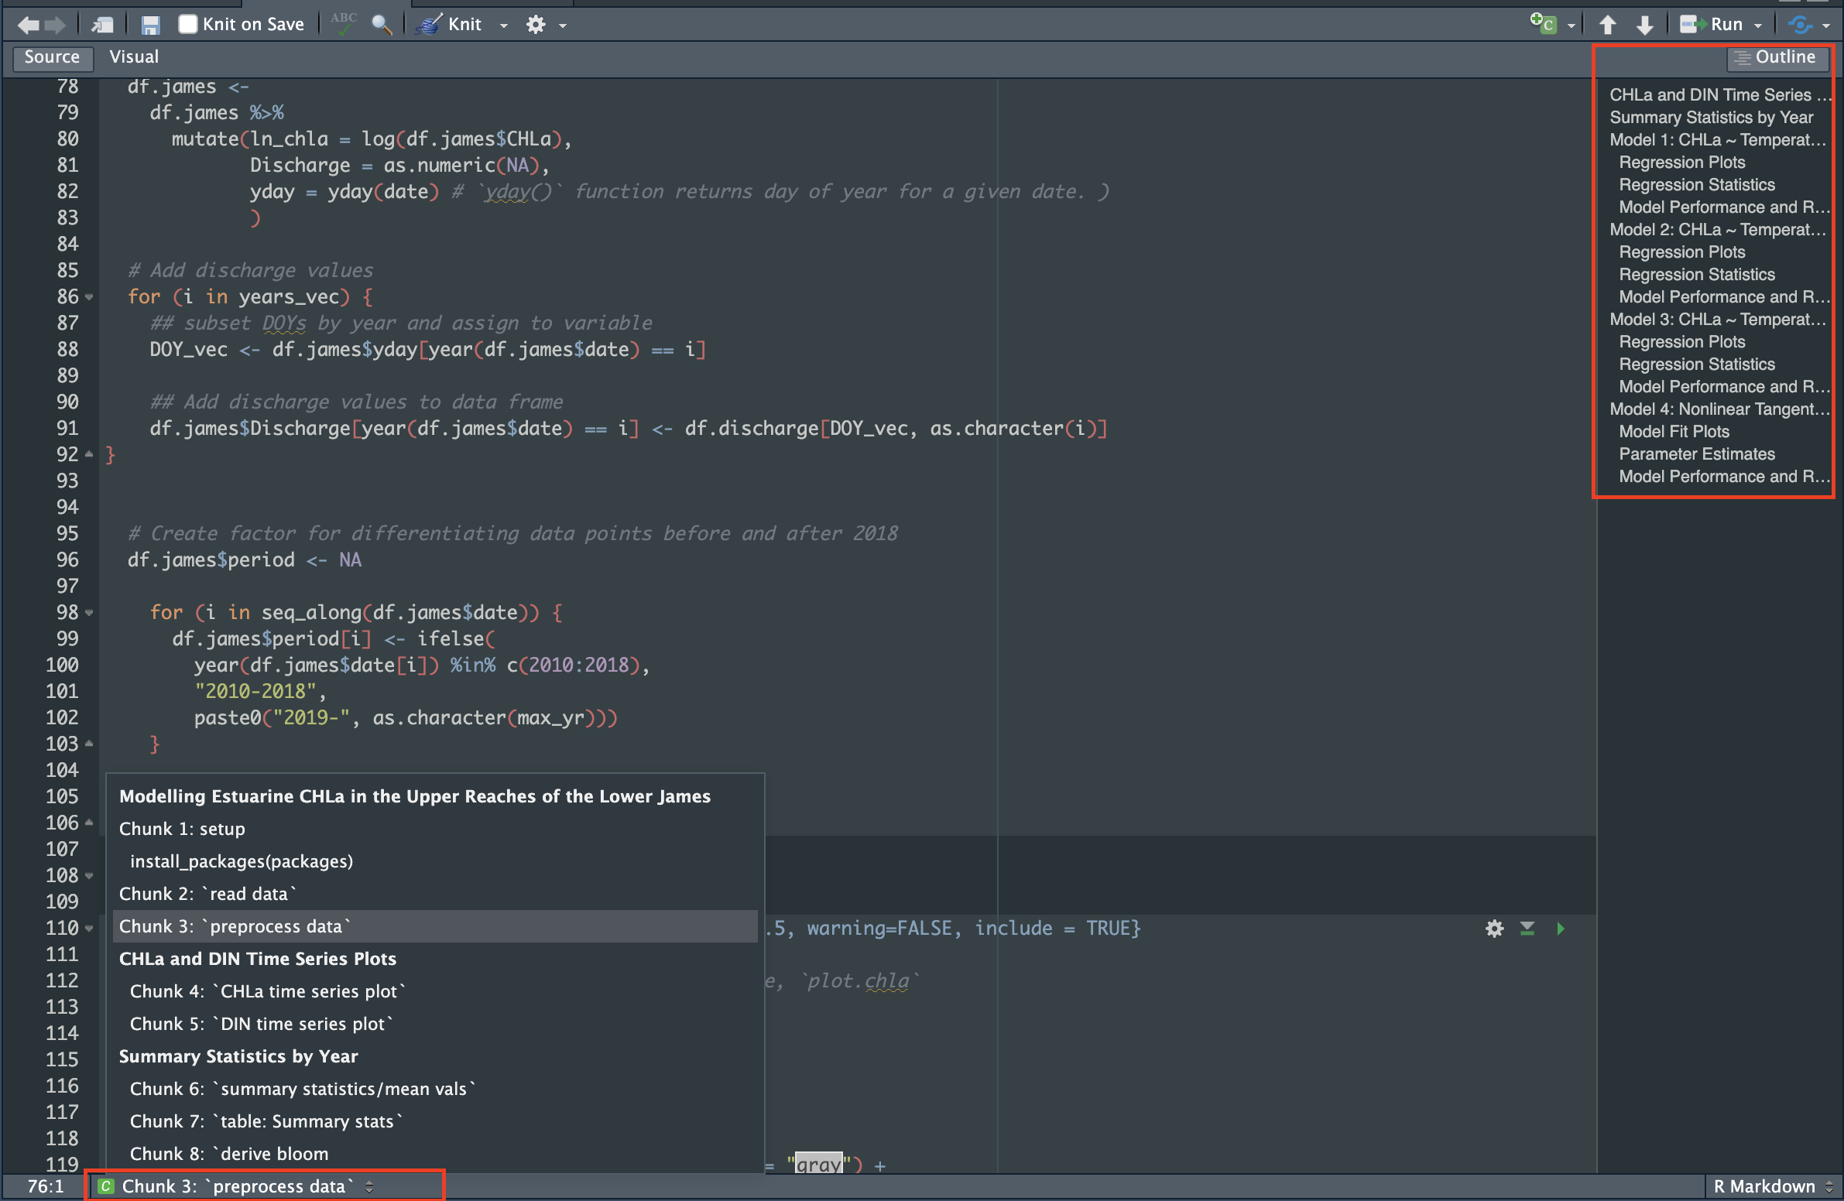Viewport: 1844px width, 1201px height.
Task: Switch to the Visual editor tab
Action: click(x=133, y=57)
